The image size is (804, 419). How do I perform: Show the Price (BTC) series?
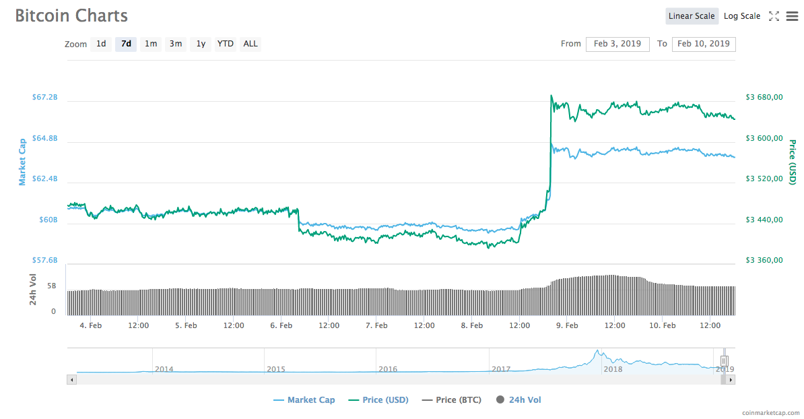click(x=451, y=399)
